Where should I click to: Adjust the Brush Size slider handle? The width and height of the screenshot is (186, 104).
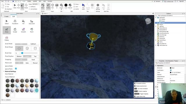tap(22, 53)
